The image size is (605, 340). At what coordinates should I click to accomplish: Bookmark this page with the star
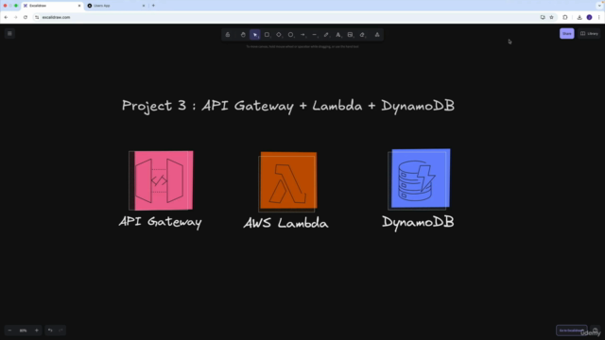(551, 17)
